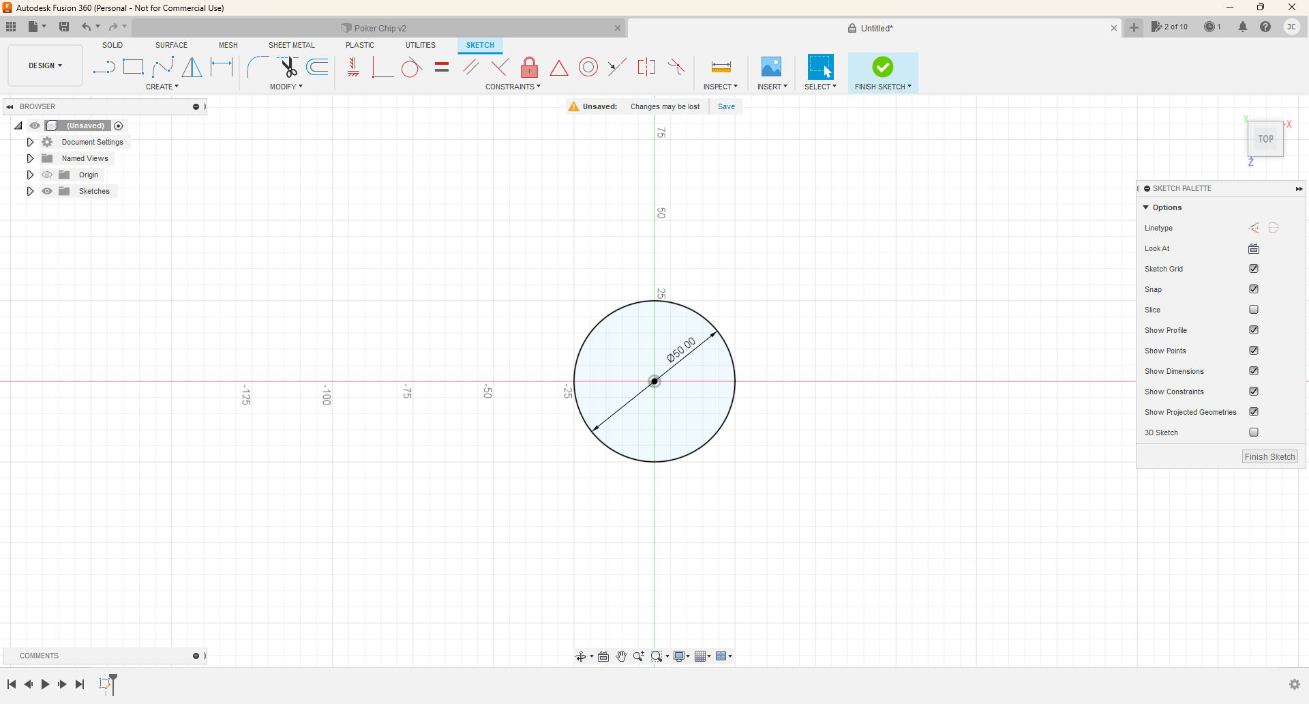Apply the Parallel constraint
Screen dimensions: 1309x704
coord(471,67)
